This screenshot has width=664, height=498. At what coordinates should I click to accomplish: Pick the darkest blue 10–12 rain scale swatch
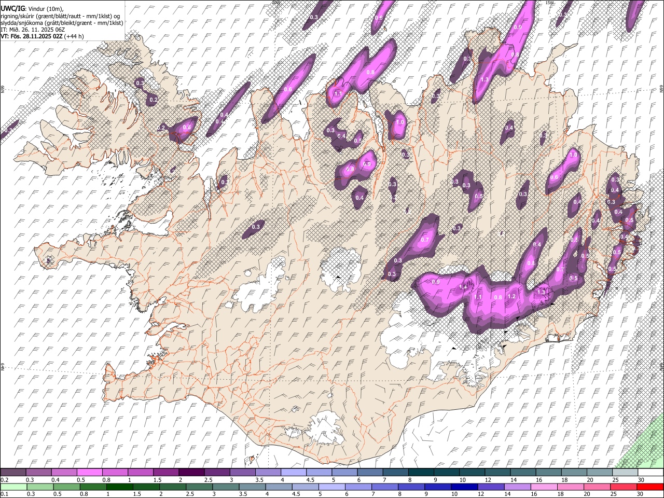pyautogui.click(x=465, y=487)
